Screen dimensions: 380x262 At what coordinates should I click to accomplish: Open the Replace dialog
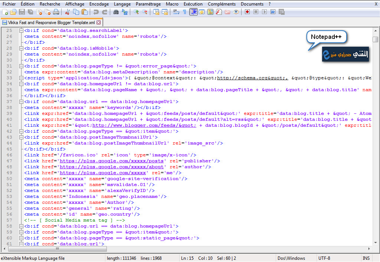[x=125, y=12]
